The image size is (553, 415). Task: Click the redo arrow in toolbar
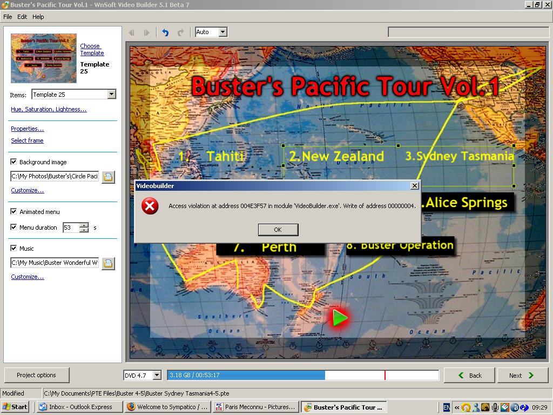tap(181, 32)
